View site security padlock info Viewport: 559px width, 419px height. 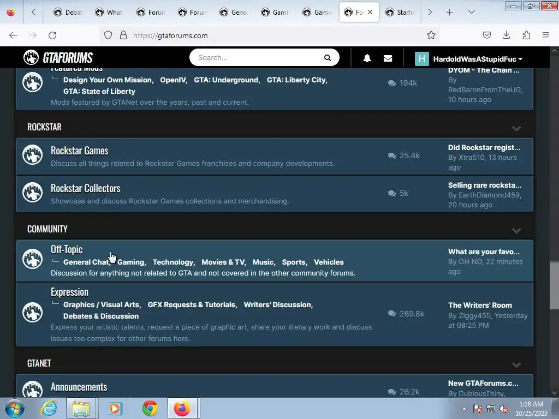click(123, 35)
